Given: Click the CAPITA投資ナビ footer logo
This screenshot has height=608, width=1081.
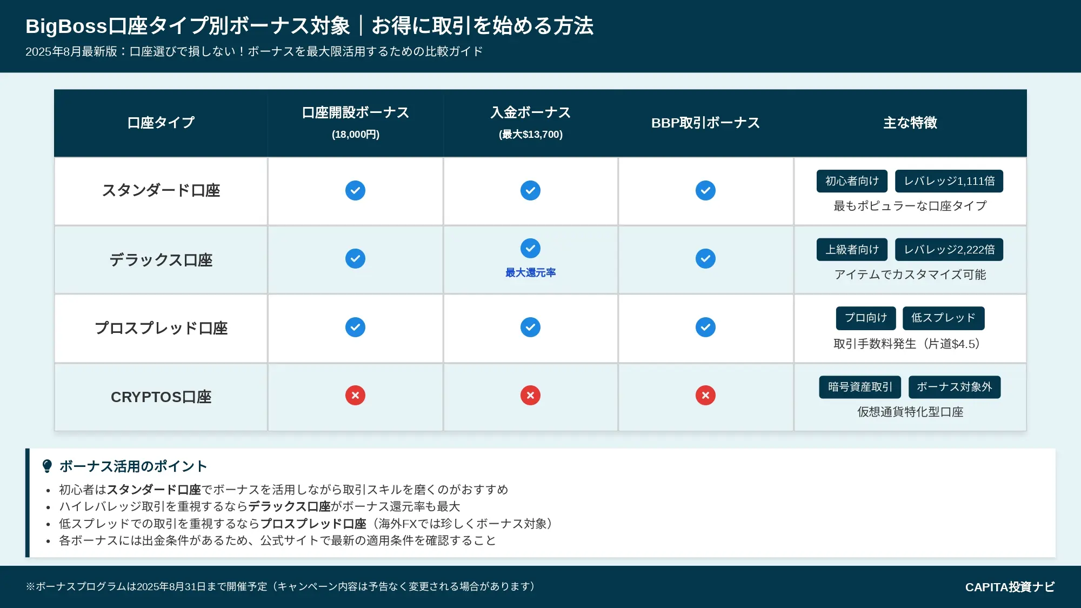Looking at the screenshot, I should coord(1010,587).
